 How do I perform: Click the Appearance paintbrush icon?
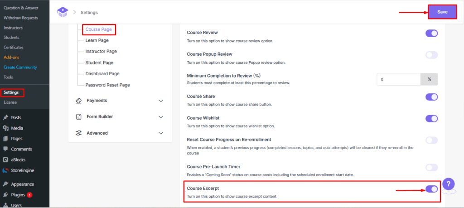5,184
